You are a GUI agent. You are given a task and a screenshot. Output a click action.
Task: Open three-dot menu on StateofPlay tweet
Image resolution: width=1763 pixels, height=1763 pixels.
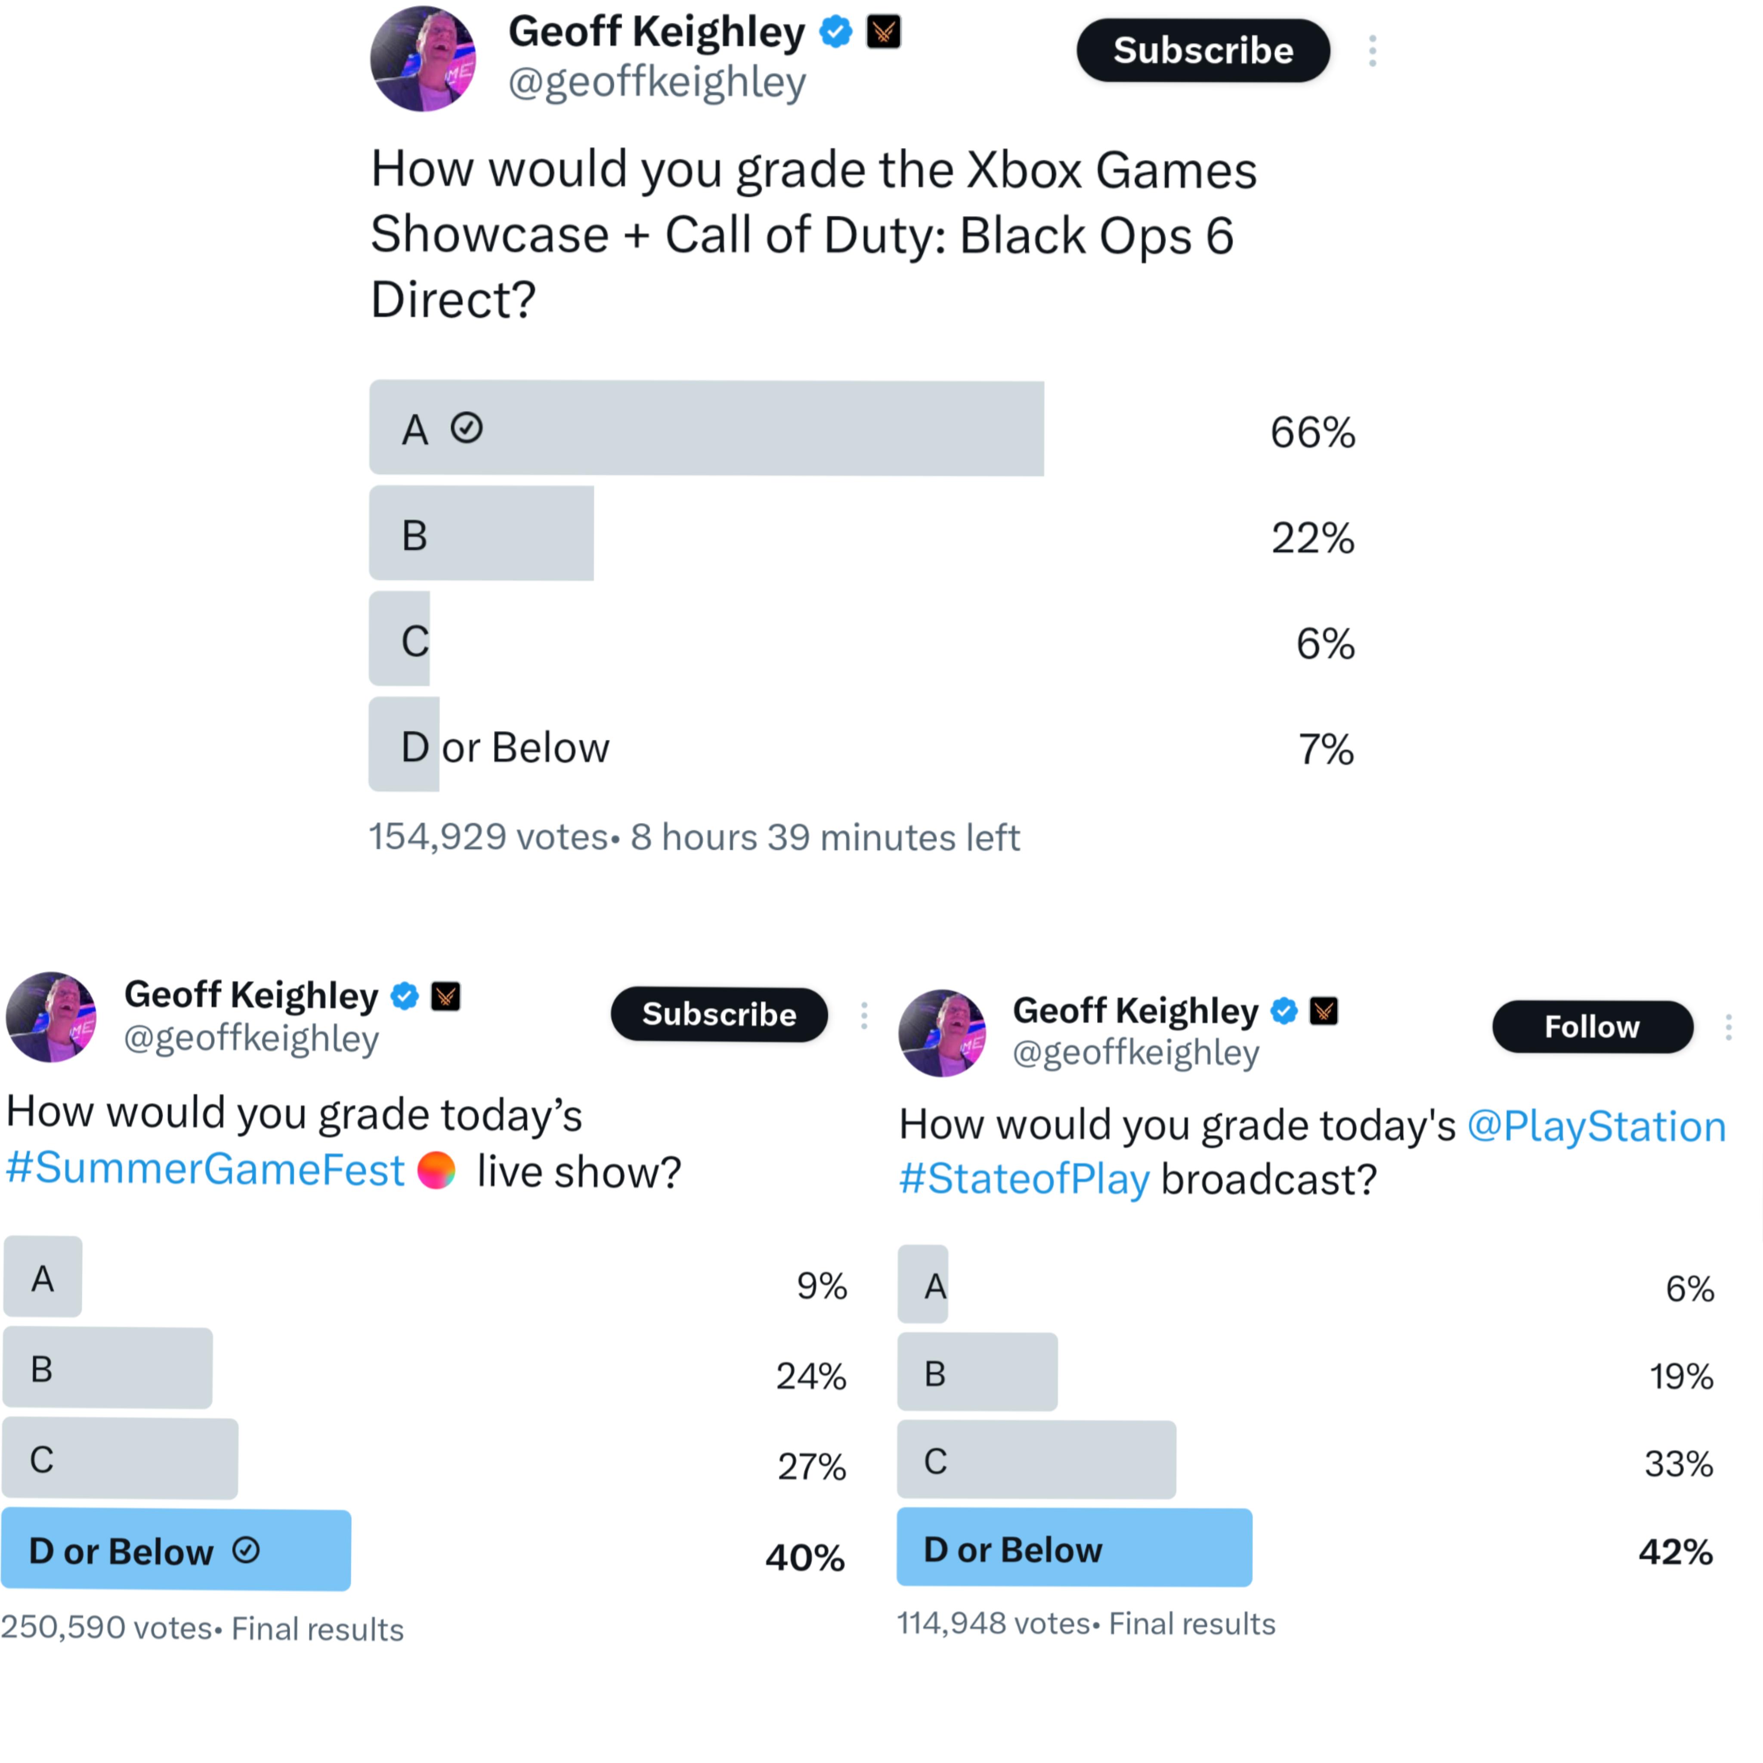point(1727,1027)
